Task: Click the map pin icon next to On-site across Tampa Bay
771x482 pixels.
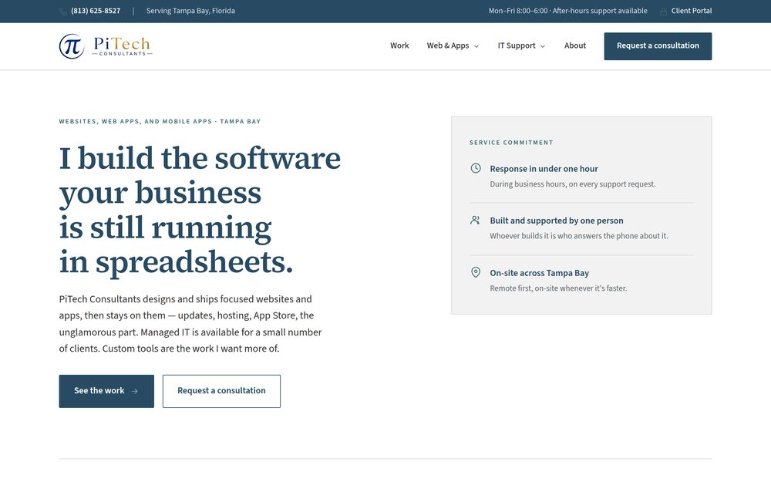Action: 476,272
